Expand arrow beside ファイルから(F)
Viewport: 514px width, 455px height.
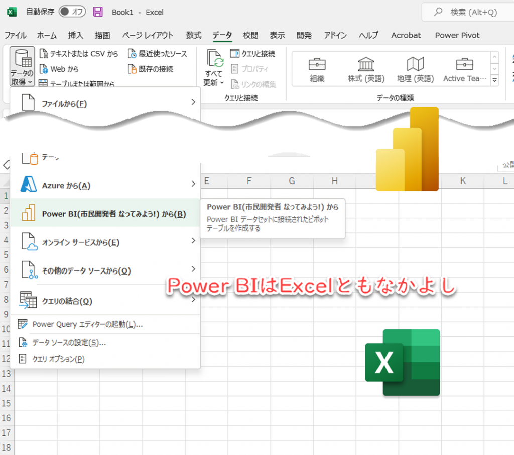tap(193, 102)
